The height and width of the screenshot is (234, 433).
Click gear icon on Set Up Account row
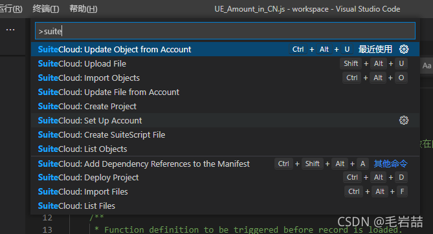click(404, 120)
